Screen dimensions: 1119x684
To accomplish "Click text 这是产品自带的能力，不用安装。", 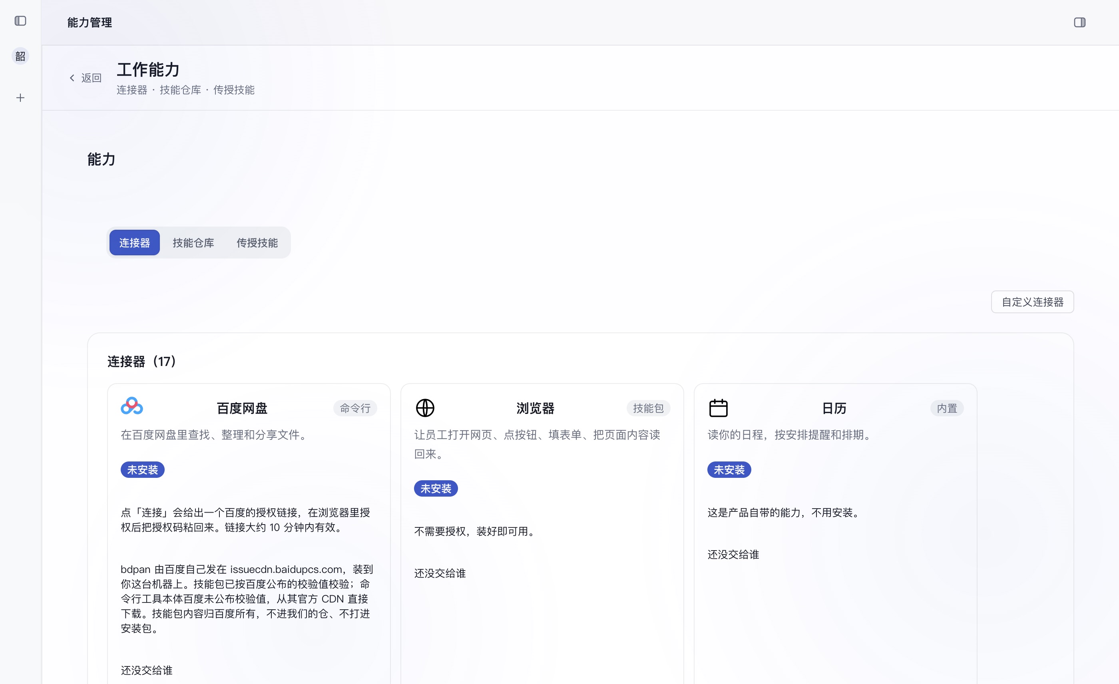I will 785,513.
